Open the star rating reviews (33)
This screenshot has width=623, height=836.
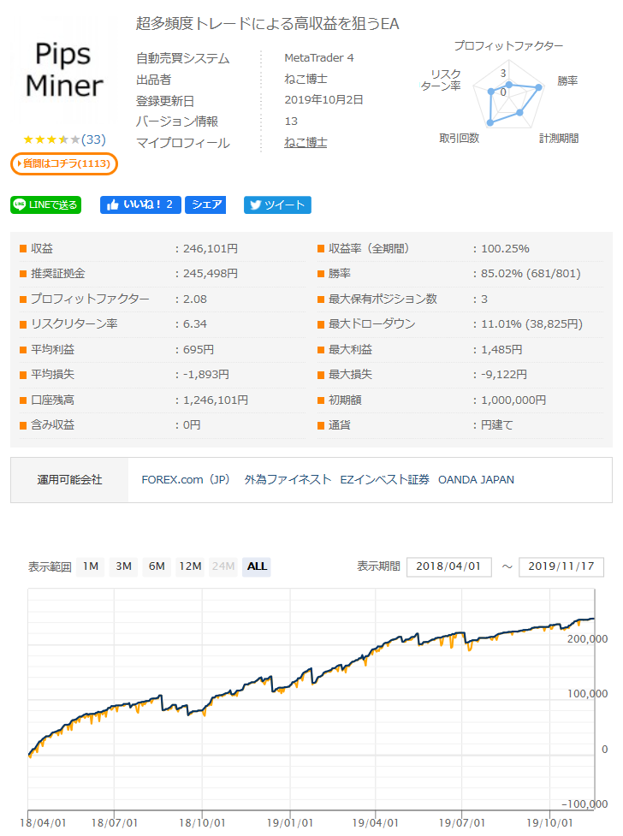64,139
